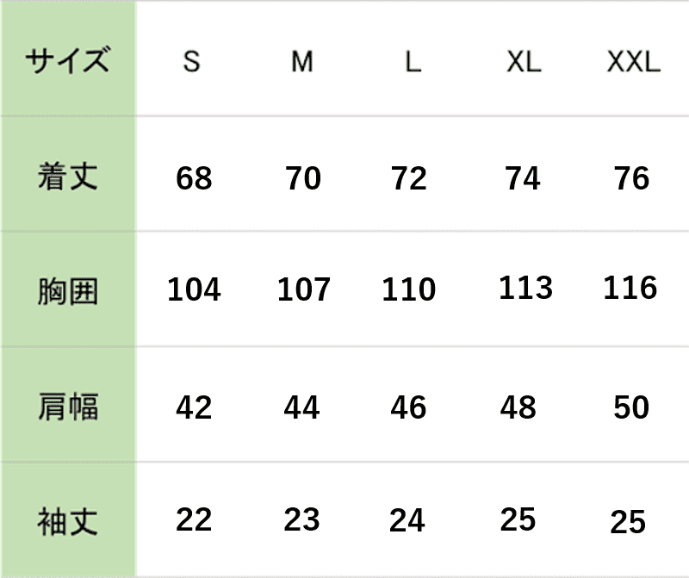Click the 着丈 value 68 for S

point(194,178)
